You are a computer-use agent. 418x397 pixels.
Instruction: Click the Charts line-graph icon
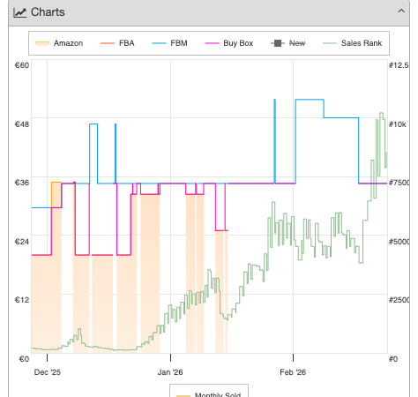[20, 12]
